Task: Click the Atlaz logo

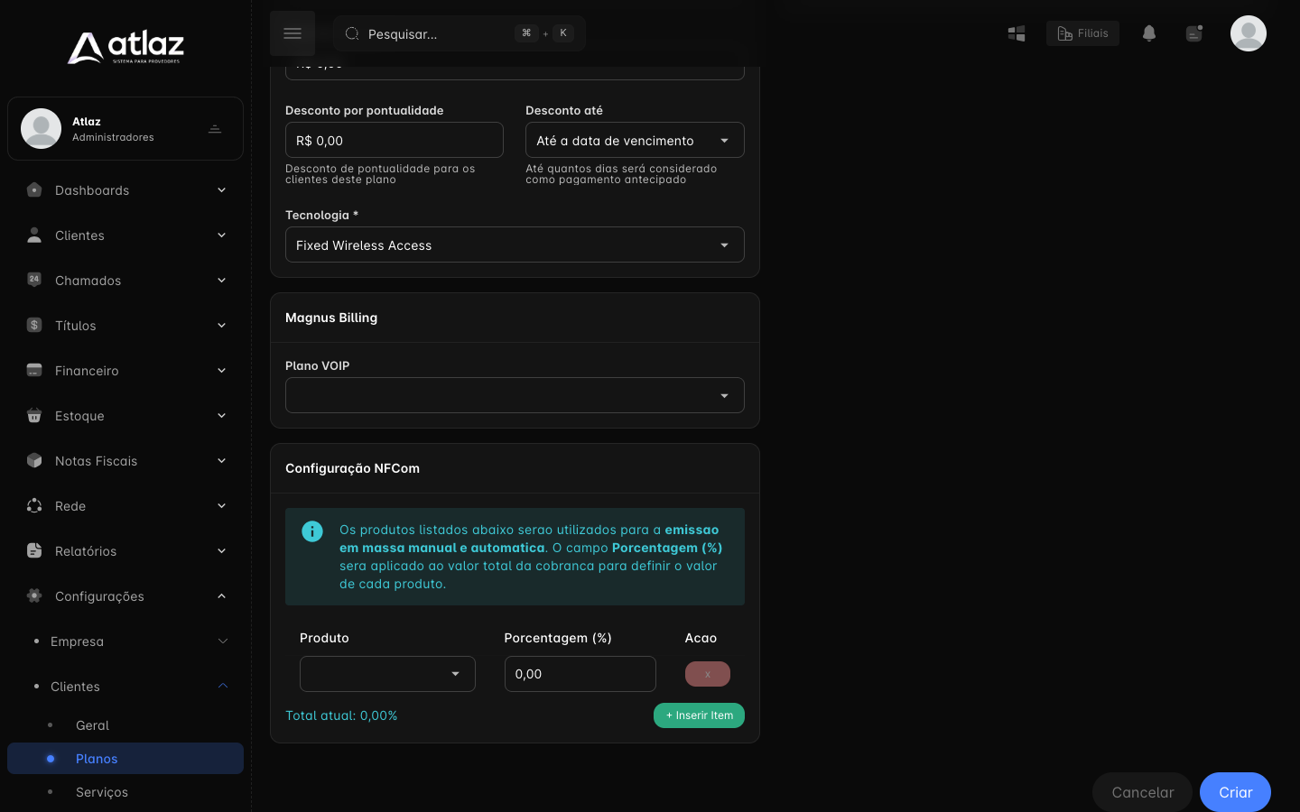Action: click(x=125, y=48)
